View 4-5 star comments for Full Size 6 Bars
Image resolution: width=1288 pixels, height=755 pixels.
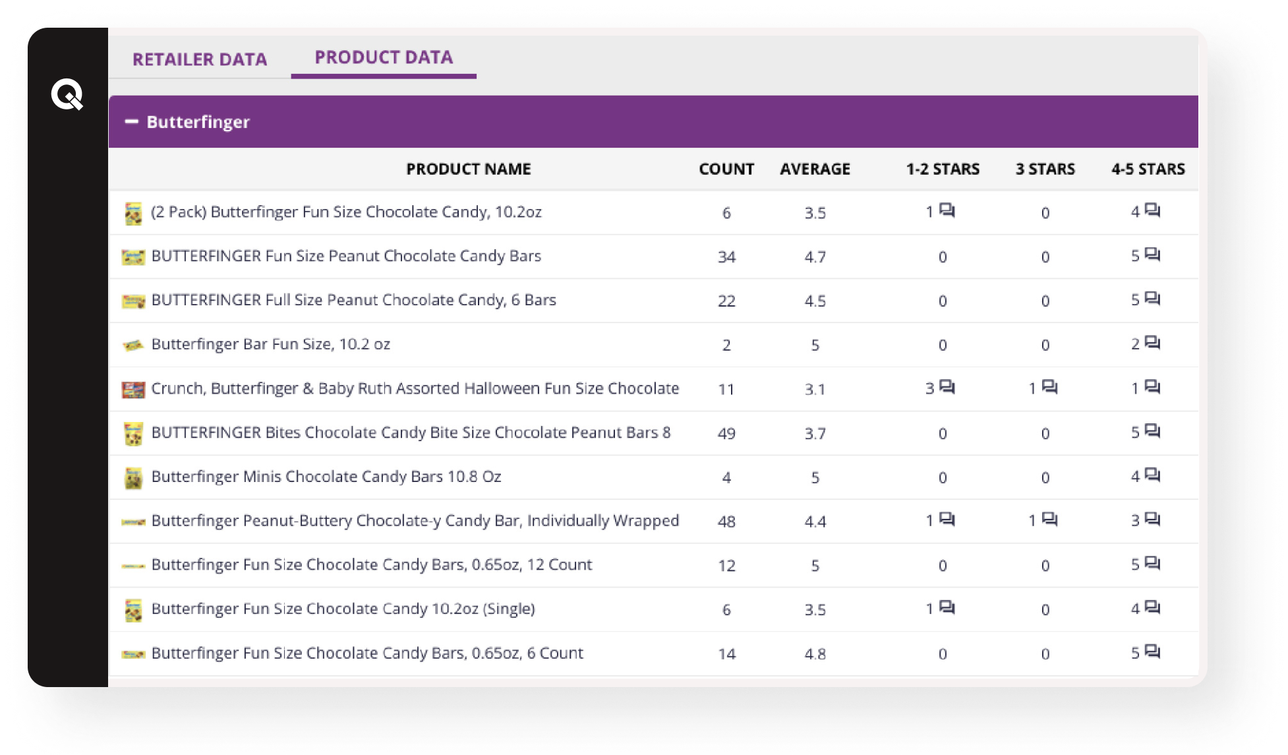pyautogui.click(x=1153, y=299)
